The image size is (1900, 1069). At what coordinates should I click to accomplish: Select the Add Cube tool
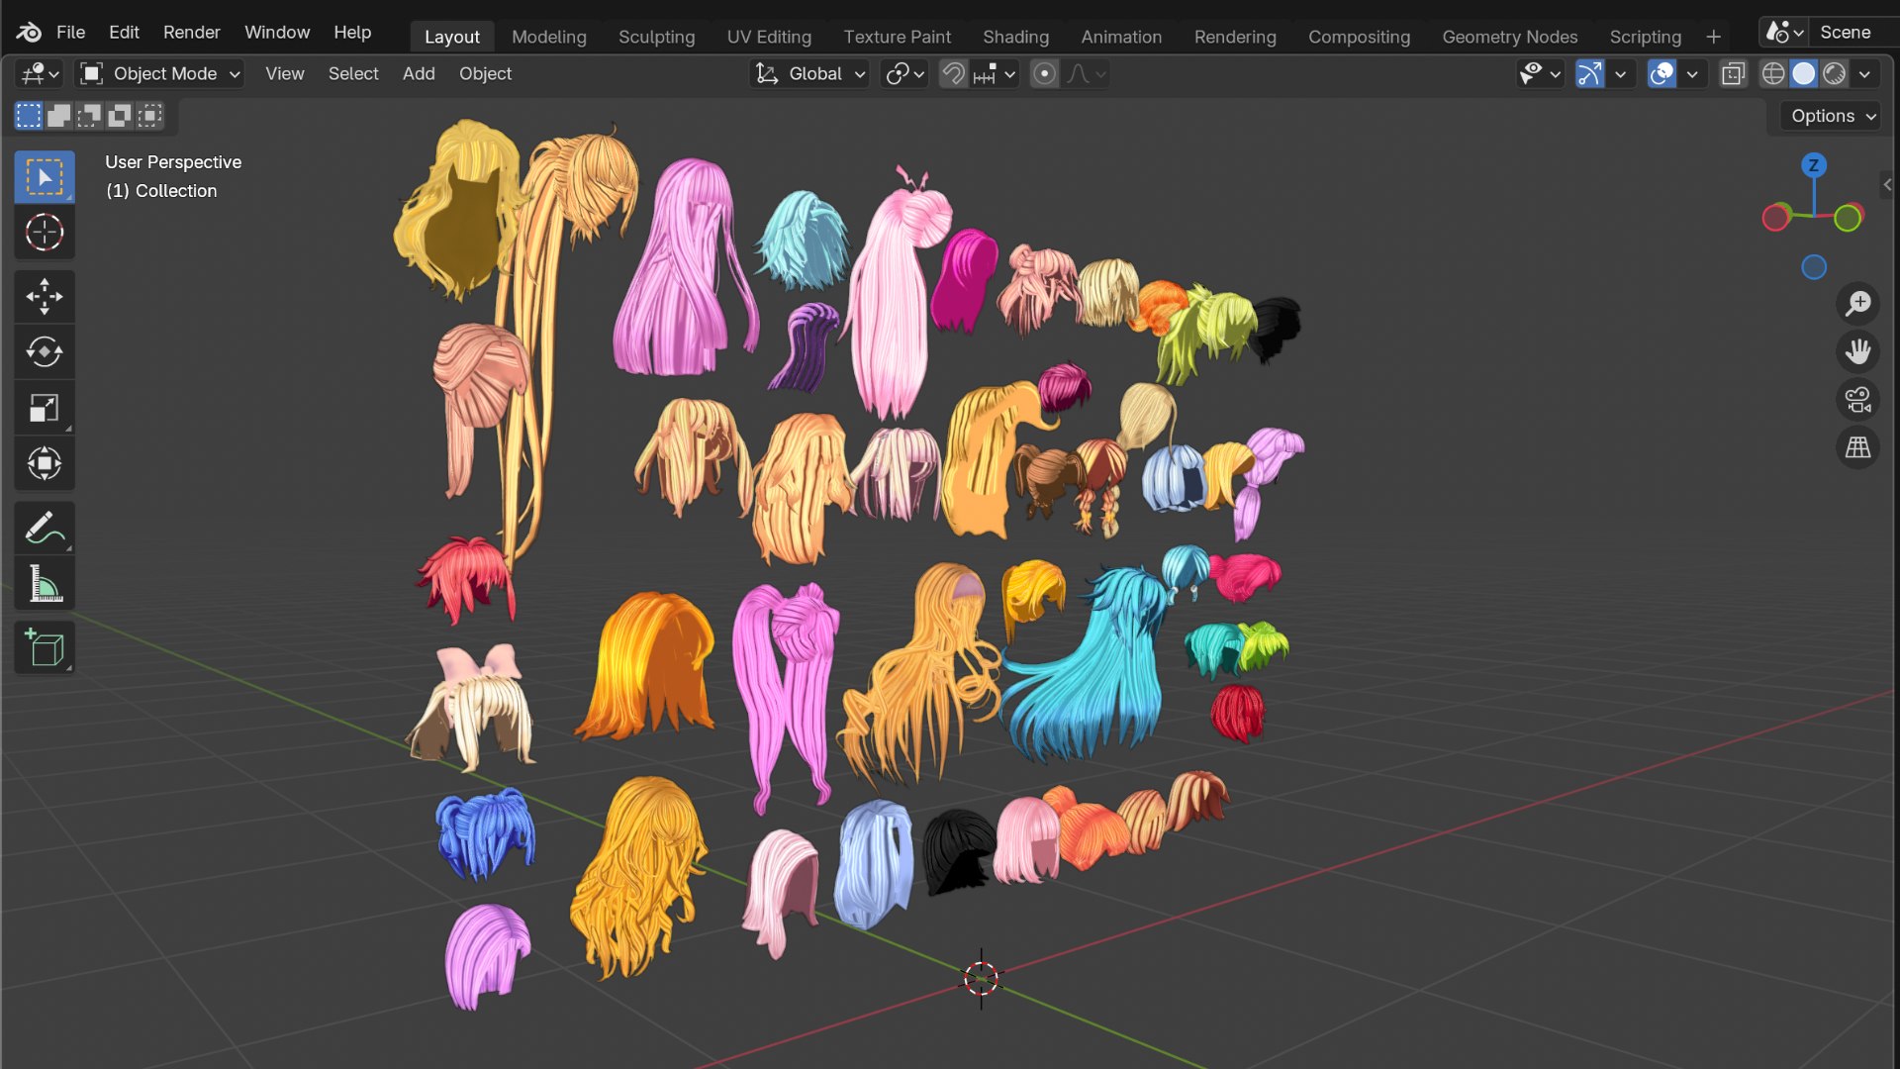click(45, 648)
